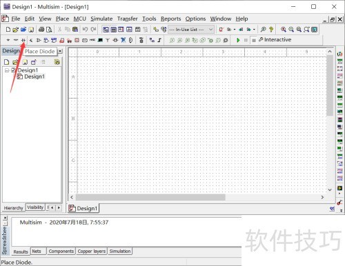Click the Zoom Out magnifier icon
This screenshot has width=345, height=266.
pos(291,30)
